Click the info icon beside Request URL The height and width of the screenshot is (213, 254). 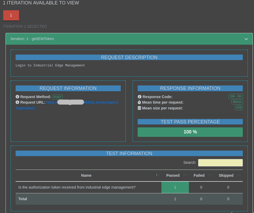pos(17,103)
